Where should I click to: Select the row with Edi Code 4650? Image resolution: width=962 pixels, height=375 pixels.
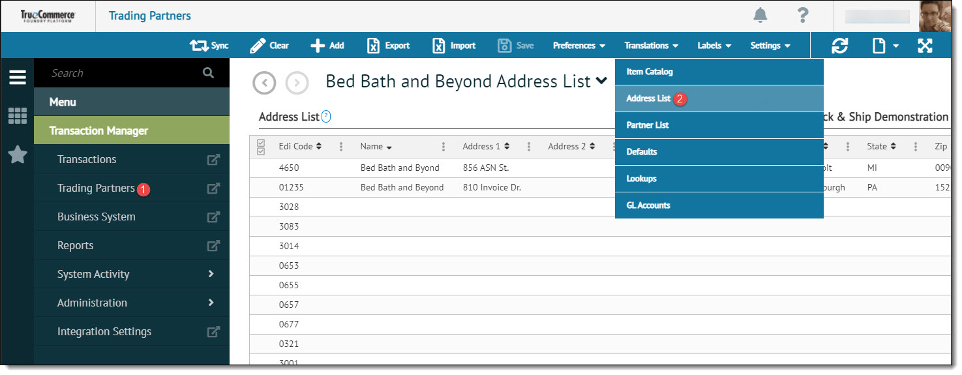click(599, 168)
